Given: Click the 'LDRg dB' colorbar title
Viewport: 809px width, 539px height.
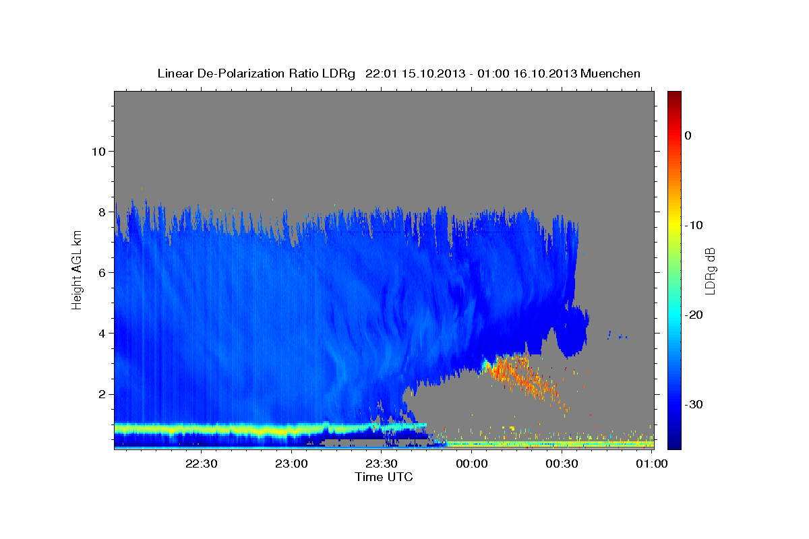Looking at the screenshot, I should pos(710,271).
